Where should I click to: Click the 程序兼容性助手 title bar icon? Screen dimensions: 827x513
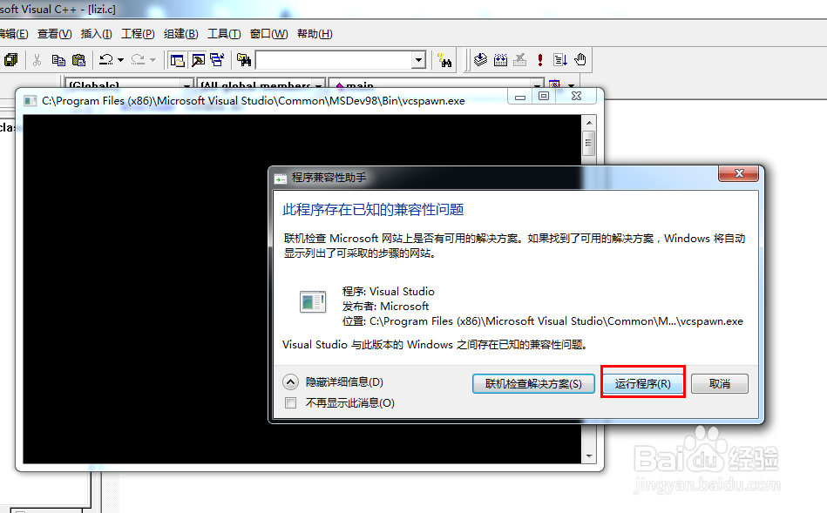click(281, 179)
